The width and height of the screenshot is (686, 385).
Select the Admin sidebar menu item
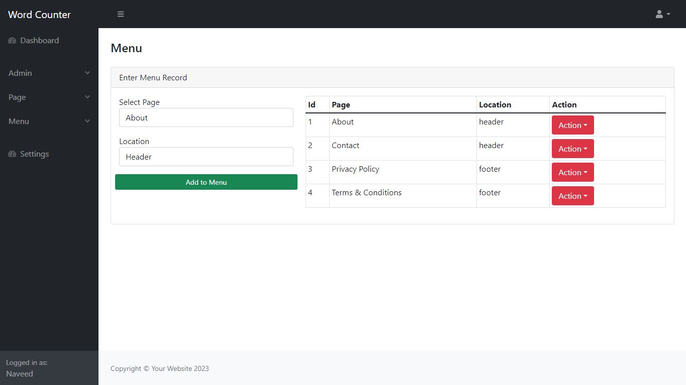click(x=20, y=73)
